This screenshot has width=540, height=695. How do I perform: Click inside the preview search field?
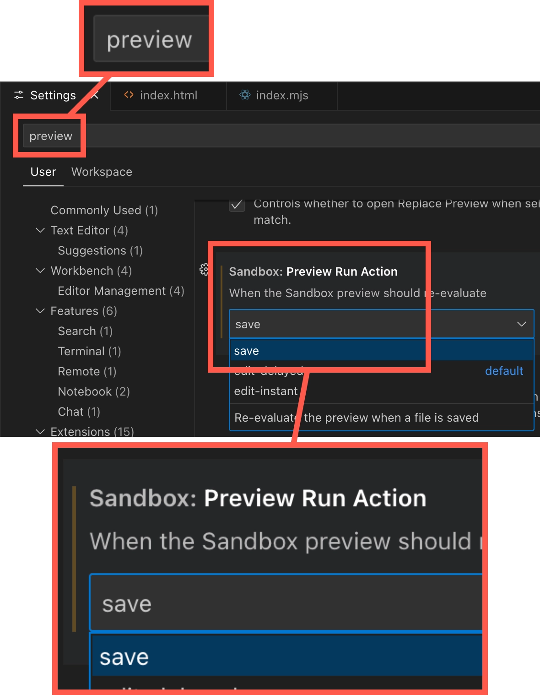pos(50,136)
